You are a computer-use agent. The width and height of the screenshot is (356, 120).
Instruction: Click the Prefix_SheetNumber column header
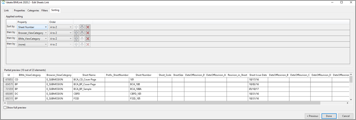click(117, 75)
